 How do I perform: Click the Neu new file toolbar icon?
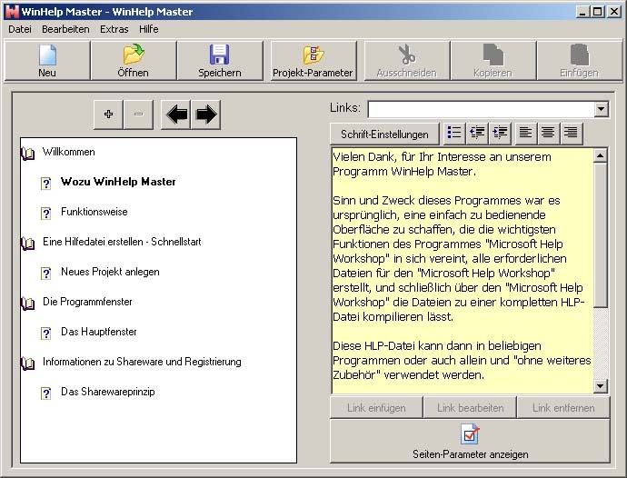point(47,60)
